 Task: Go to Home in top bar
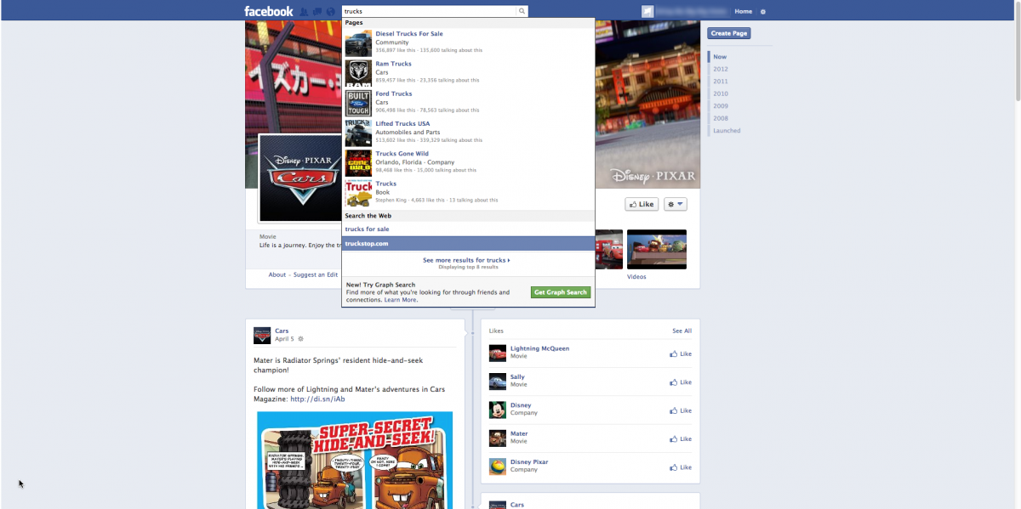click(744, 12)
